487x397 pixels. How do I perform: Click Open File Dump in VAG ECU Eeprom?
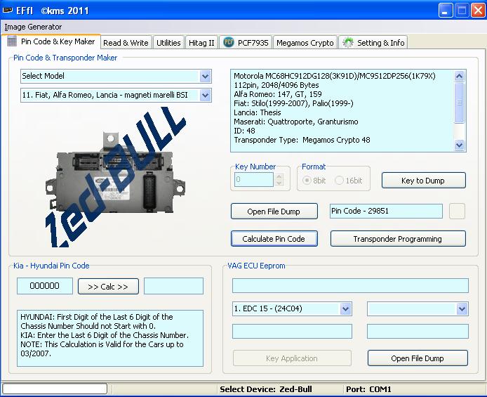[x=418, y=358]
